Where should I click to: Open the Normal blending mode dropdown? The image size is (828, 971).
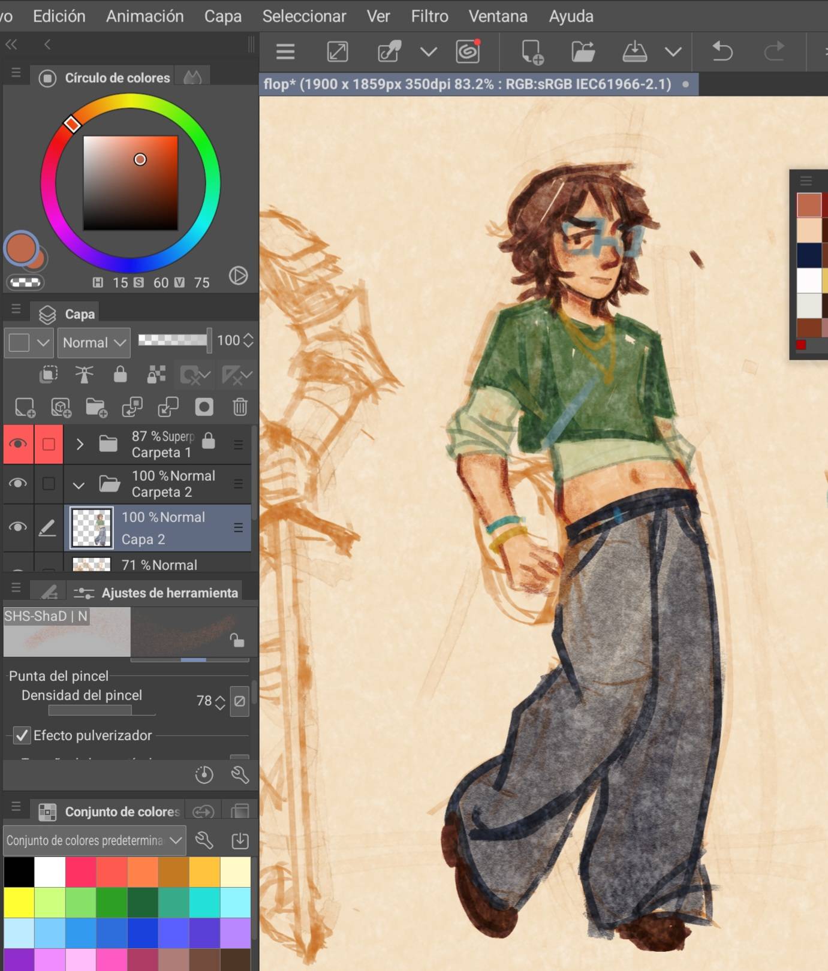coord(94,343)
